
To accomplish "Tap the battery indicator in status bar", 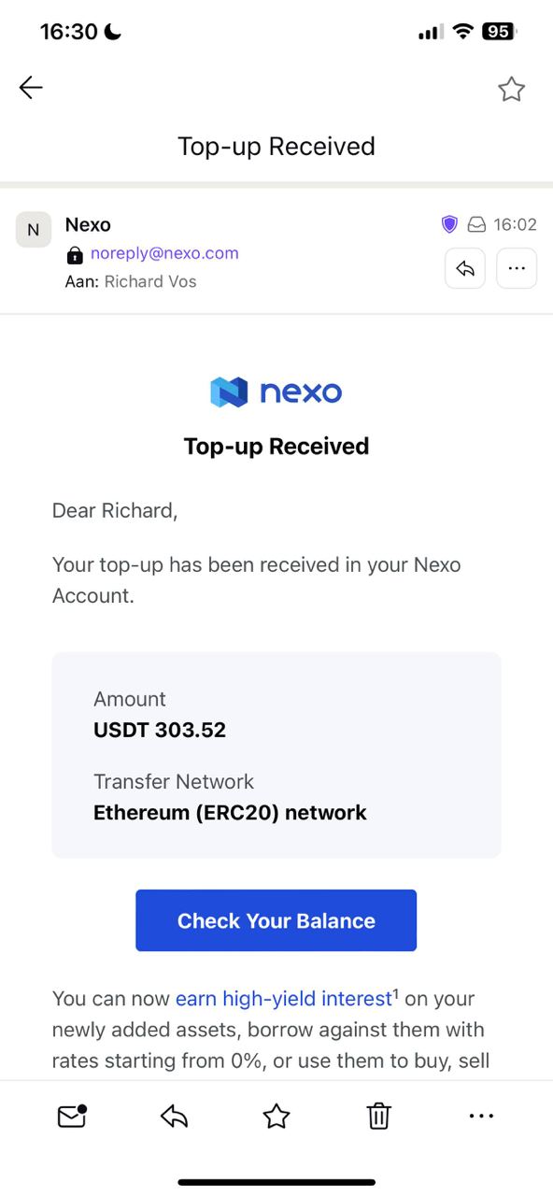I will [x=499, y=32].
